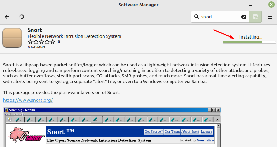Click the '0 Reviews' text
Screen dimensions: 277x147
(36, 47)
